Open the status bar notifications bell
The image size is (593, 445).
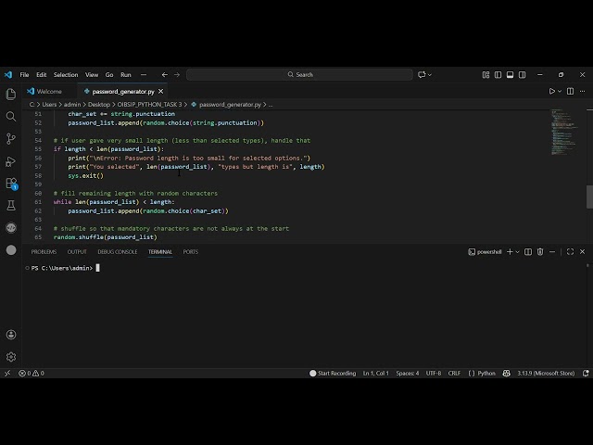[x=586, y=373]
